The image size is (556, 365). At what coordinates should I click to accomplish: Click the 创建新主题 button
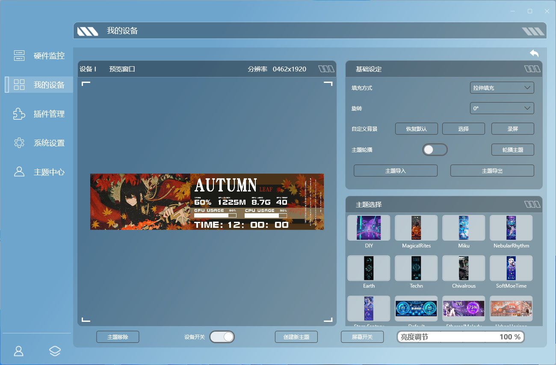tap(296, 337)
